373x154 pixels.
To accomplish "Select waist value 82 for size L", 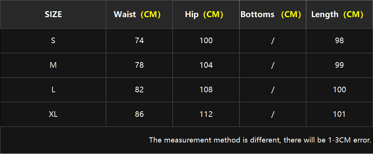I will [139, 90].
